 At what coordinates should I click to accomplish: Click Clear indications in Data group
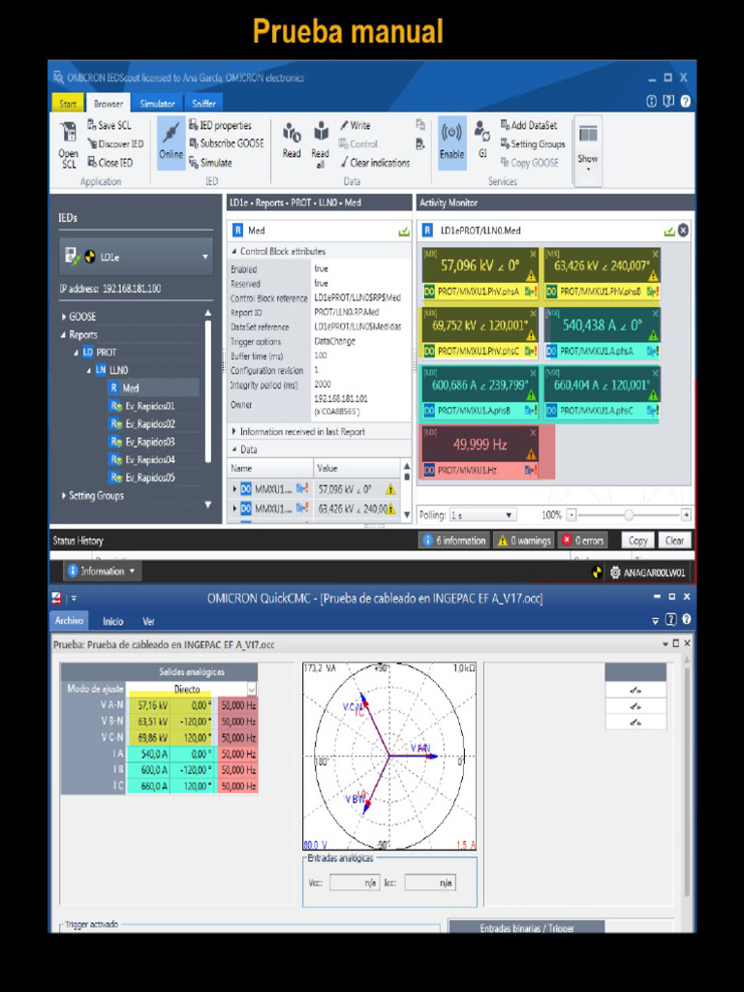(x=375, y=163)
